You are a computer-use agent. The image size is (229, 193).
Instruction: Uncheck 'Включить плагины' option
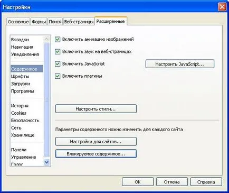tap(58, 76)
